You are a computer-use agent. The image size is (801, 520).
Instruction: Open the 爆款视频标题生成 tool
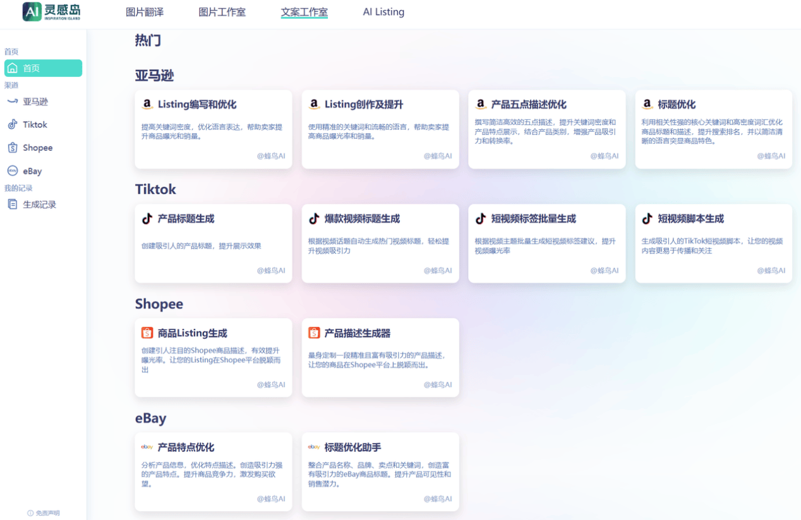pyautogui.click(x=380, y=244)
